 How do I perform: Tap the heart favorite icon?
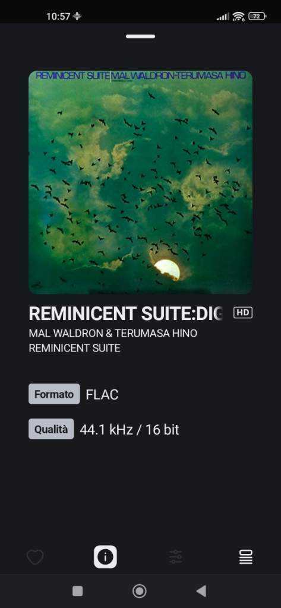35,557
